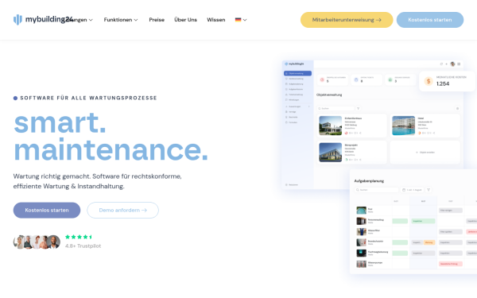This screenshot has width=477, height=298.
Task: Click the "1.254" monthly cost value
Action: tap(443, 83)
